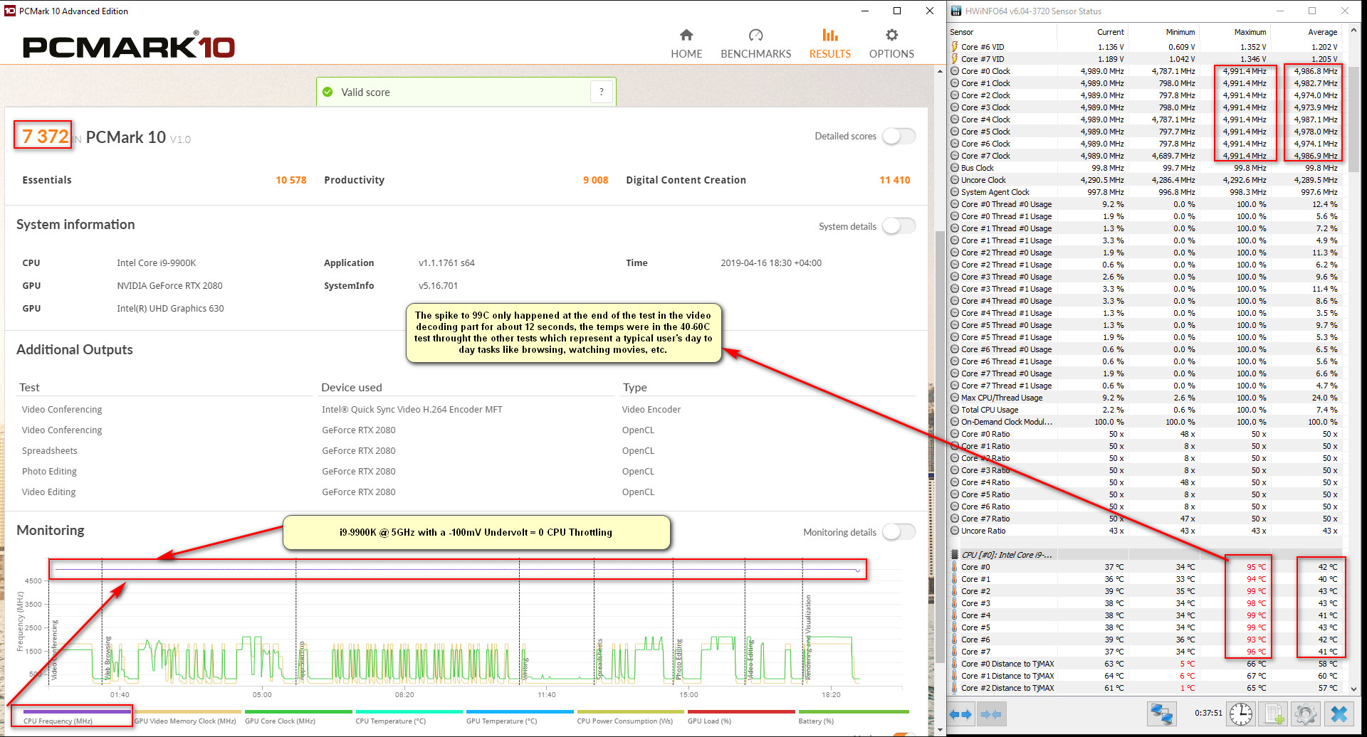The width and height of the screenshot is (1367, 737).
Task: Click PCMark score 7 372
Action: click(x=45, y=136)
